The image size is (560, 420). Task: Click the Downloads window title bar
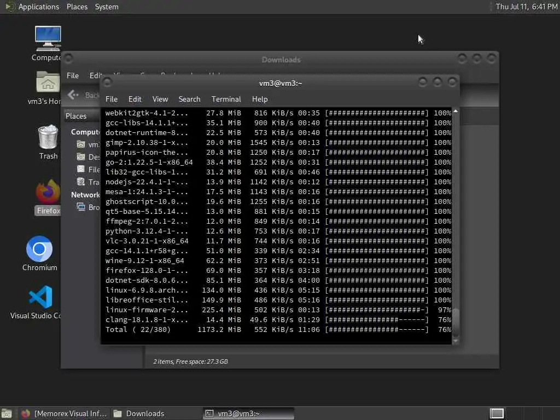[x=281, y=59]
